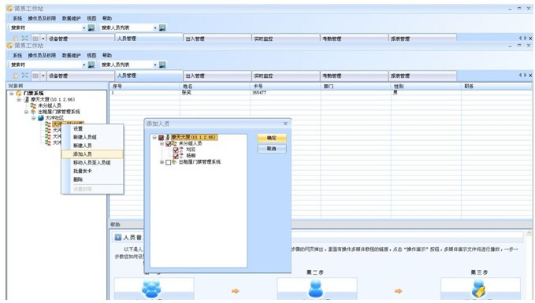Click the 取消 button in the dialog
535x303 pixels.
(x=272, y=149)
